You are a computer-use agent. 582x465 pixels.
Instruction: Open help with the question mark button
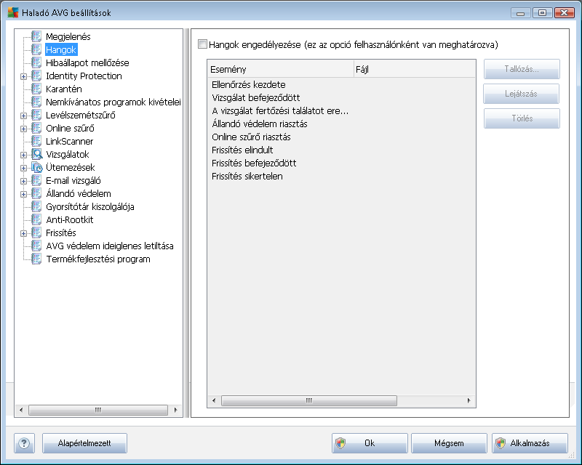coord(24,443)
